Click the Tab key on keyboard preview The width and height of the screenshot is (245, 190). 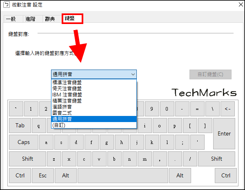pyautogui.click(x=20, y=126)
